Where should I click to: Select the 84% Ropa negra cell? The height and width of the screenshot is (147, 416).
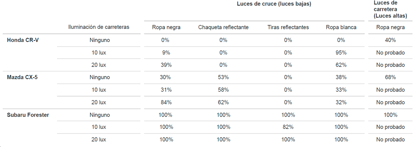coord(166,102)
